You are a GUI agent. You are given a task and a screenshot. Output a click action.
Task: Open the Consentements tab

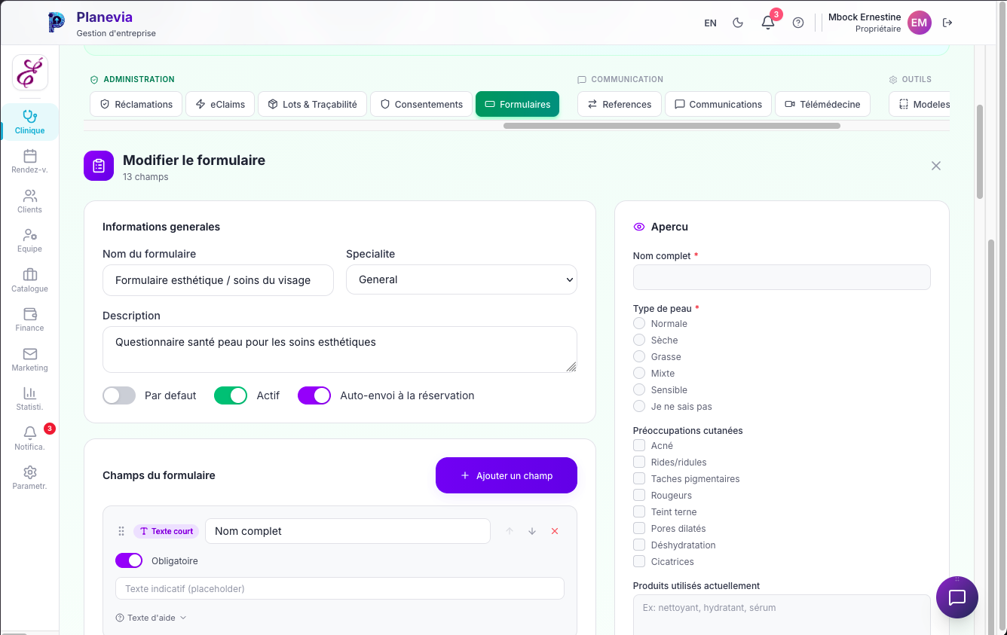click(421, 104)
